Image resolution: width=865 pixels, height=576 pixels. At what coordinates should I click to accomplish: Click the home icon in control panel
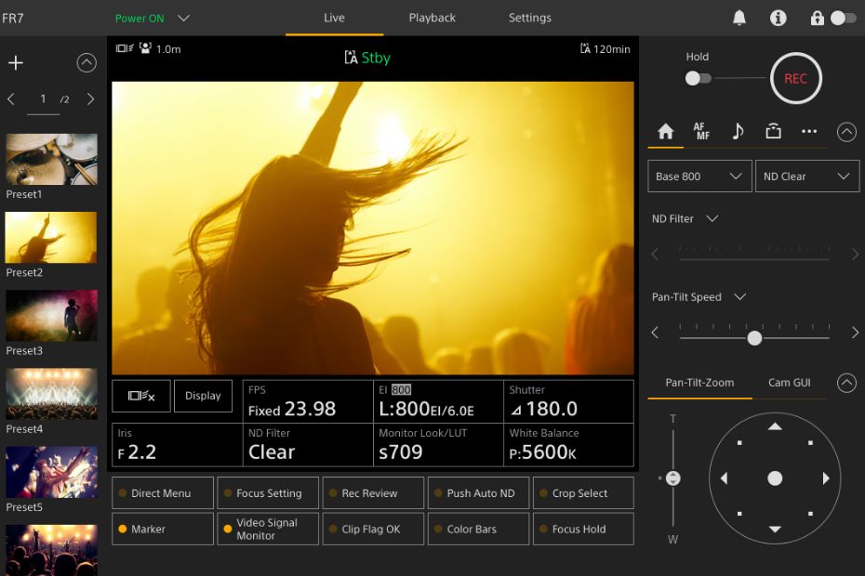pos(665,132)
